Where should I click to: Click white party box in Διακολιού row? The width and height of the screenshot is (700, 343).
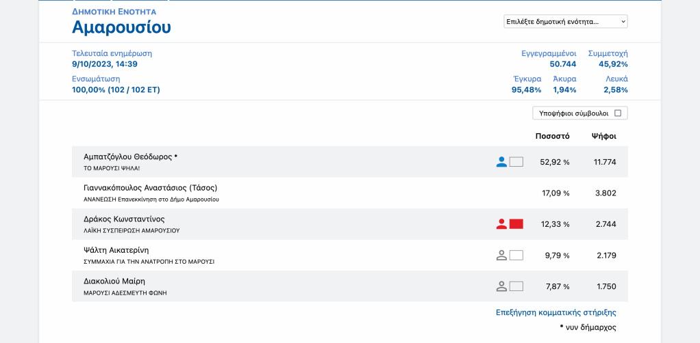point(516,286)
